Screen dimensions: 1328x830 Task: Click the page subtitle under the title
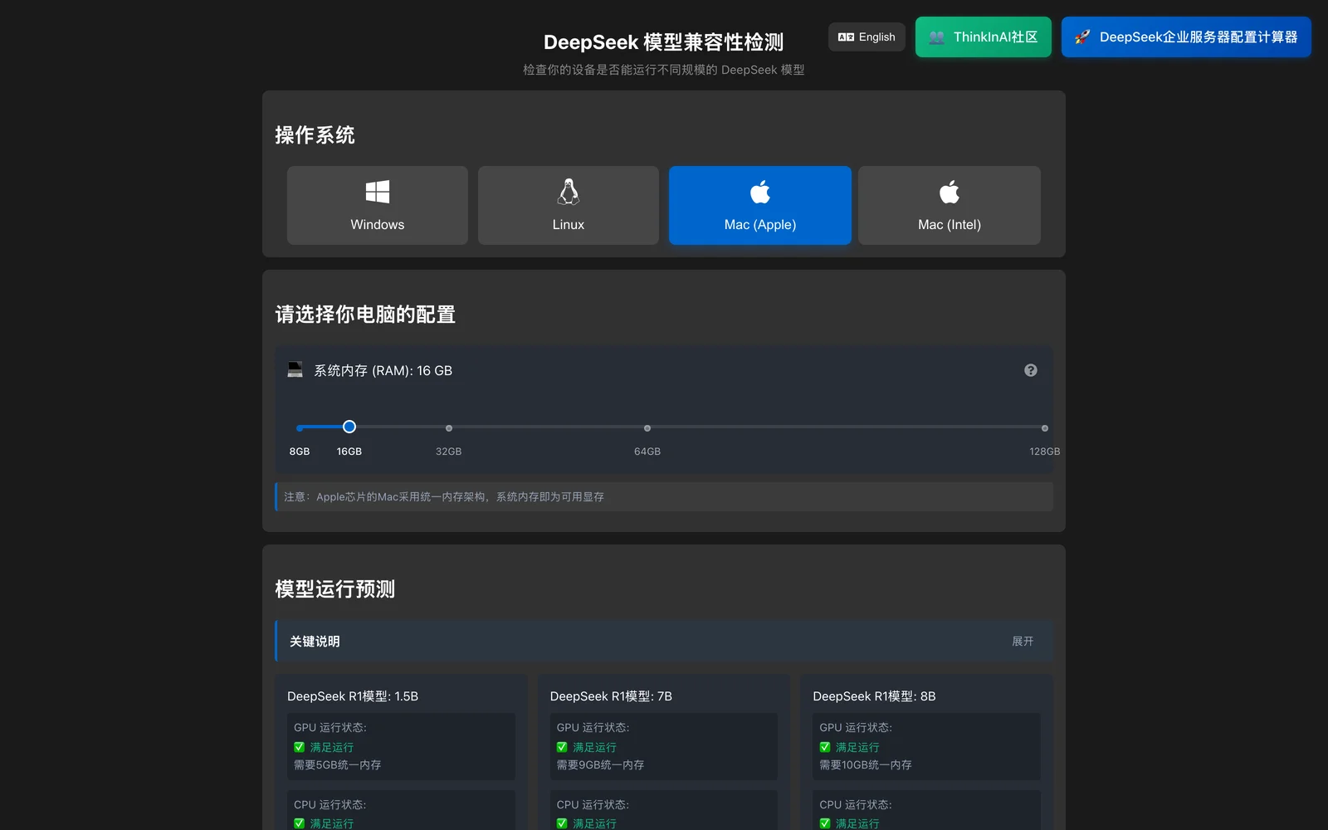click(663, 70)
